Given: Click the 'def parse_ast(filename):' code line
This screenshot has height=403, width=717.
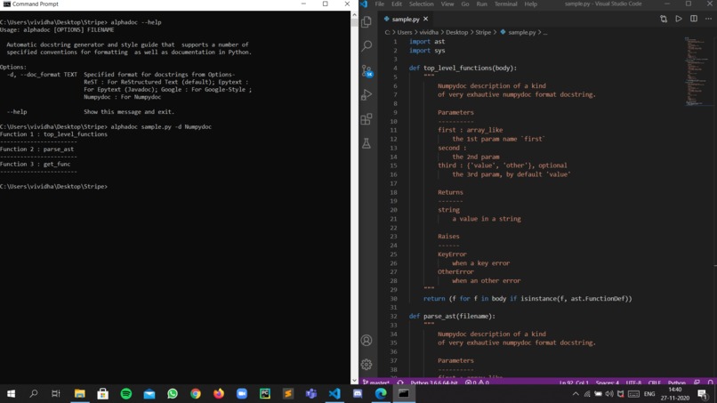Looking at the screenshot, I should [x=452, y=316].
